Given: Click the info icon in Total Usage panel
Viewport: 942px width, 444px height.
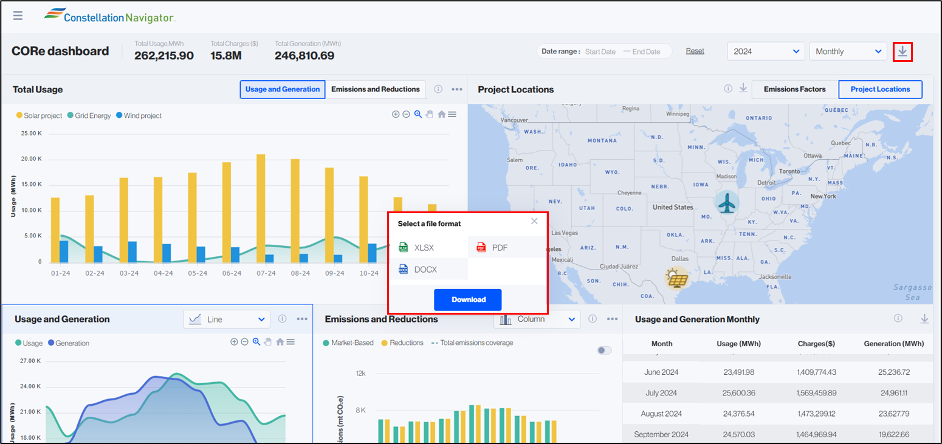Looking at the screenshot, I should click(x=438, y=89).
